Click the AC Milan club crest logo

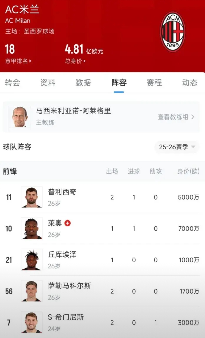[x=173, y=32]
